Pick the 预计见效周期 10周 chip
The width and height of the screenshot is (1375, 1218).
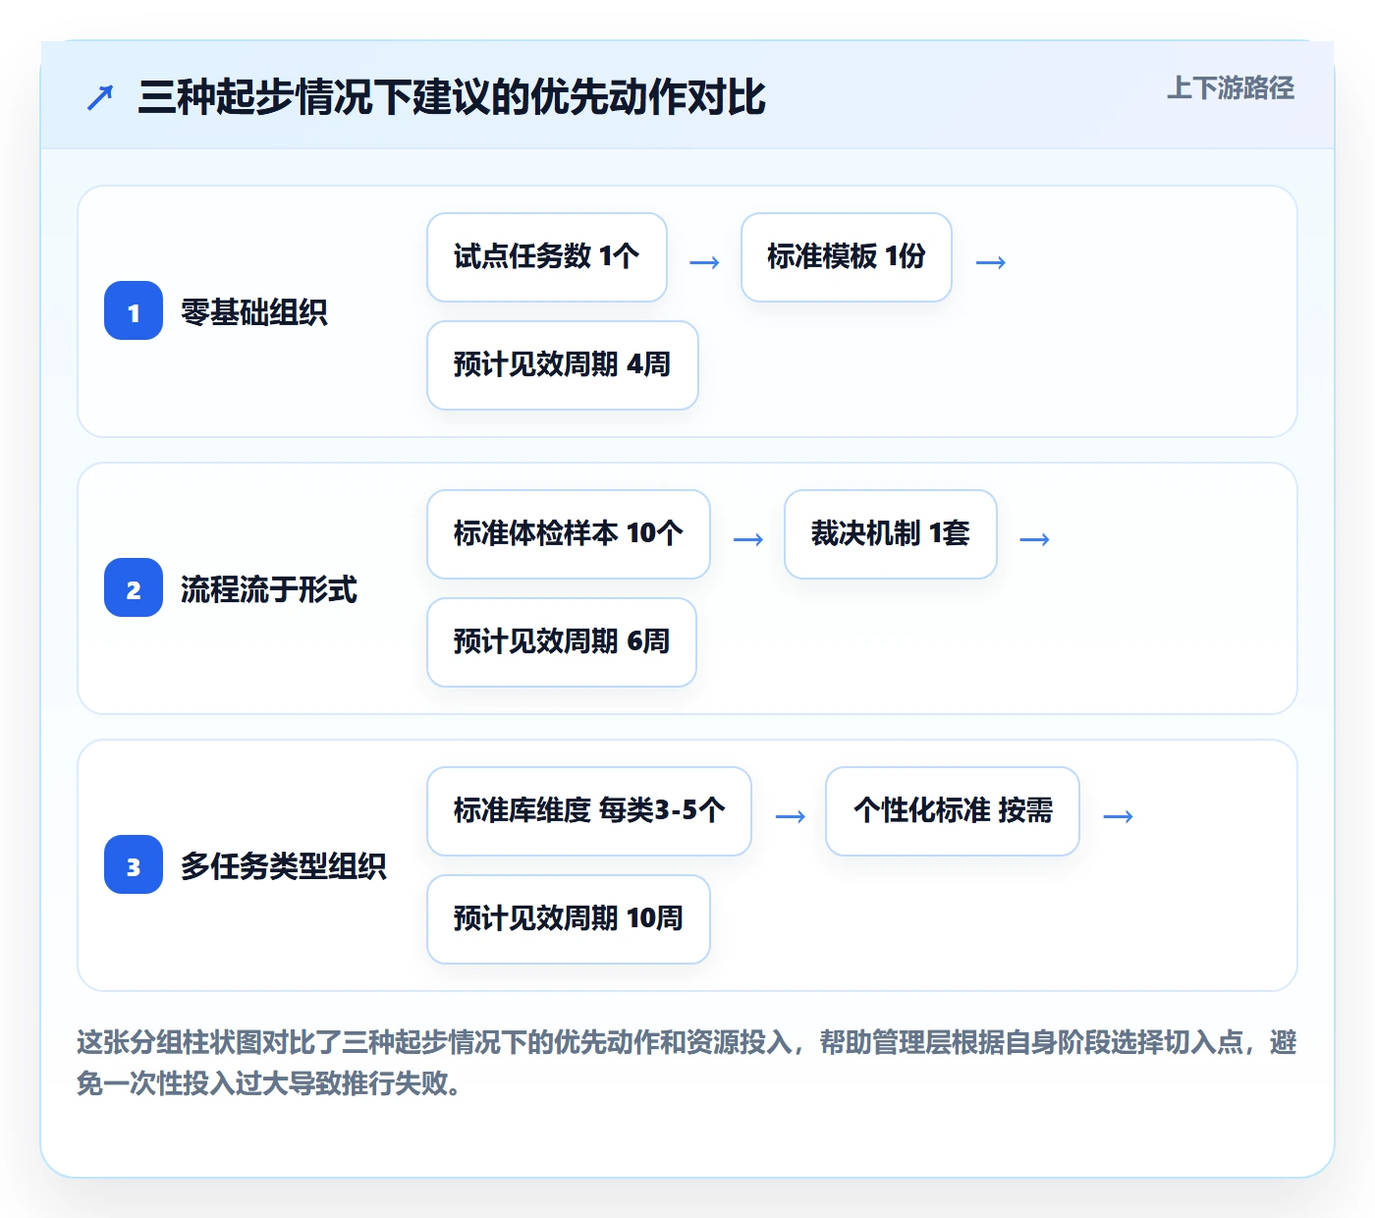coord(569,919)
